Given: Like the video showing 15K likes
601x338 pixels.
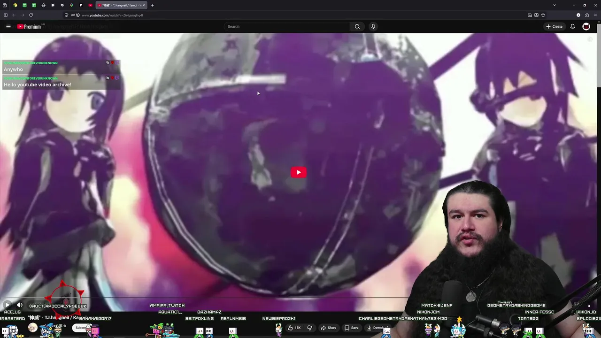Looking at the screenshot, I should click(x=294, y=328).
